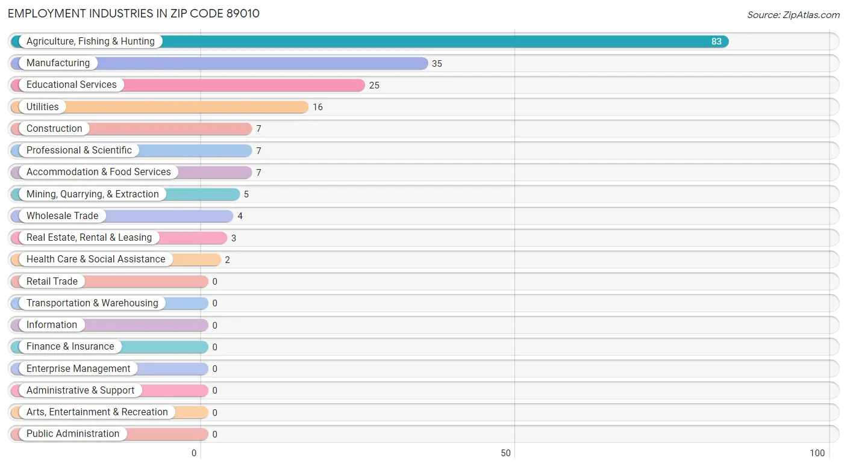Click the Finance & Insurance label
This screenshot has width=847, height=467.
(x=70, y=347)
